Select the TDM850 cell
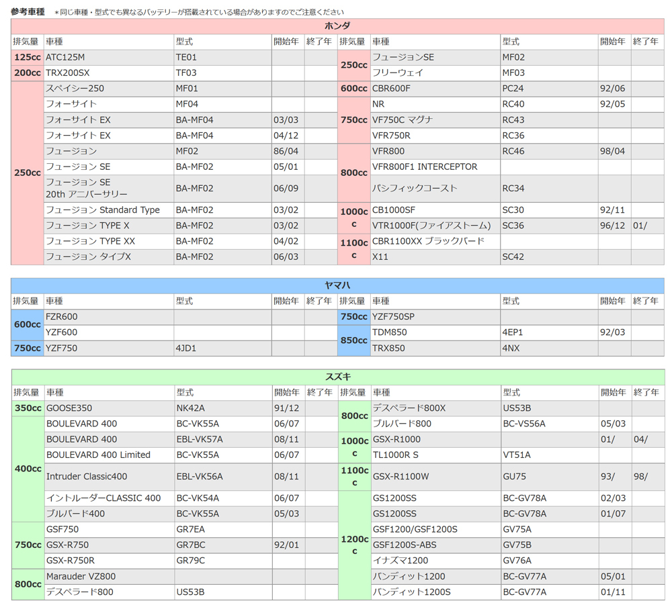 click(x=435, y=332)
